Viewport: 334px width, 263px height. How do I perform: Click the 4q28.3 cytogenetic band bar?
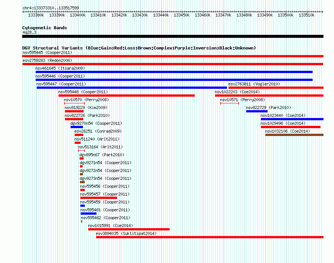pos(173,36)
